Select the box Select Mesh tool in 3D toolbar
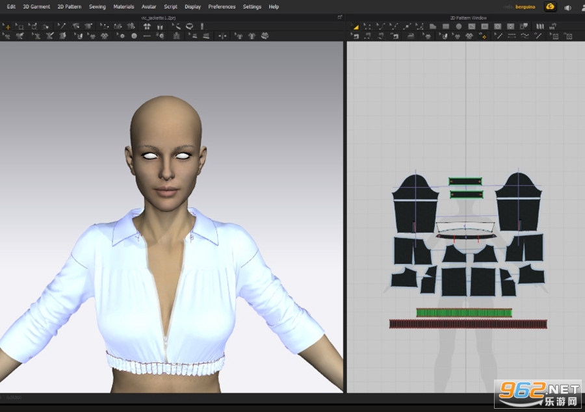Screen dimensions: 585x412 click(x=19, y=27)
